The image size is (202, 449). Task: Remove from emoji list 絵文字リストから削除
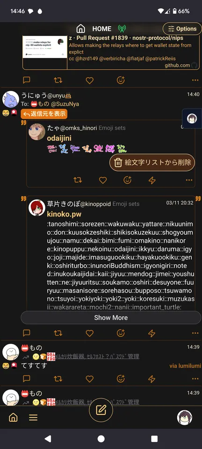152,163
